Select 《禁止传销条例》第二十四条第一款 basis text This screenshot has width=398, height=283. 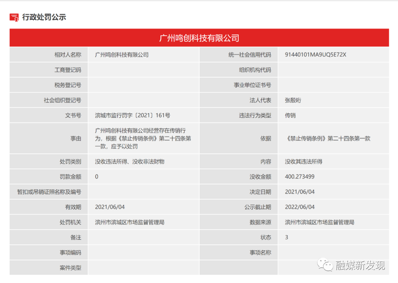click(328, 138)
